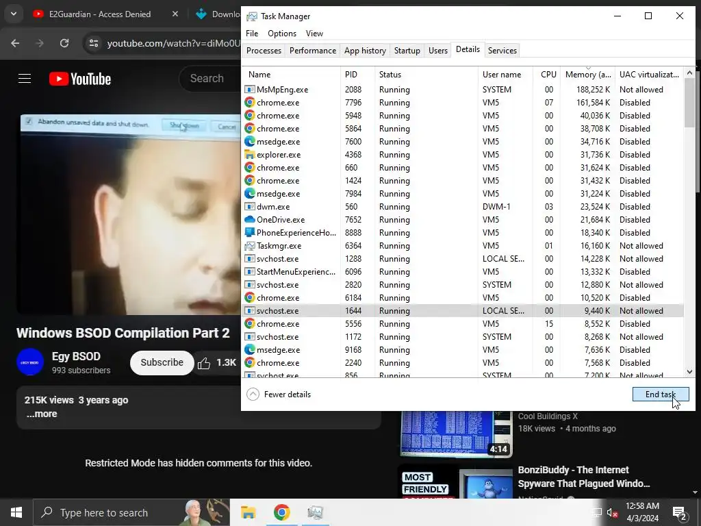This screenshot has height=526, width=701.
Task: Open Options menu in Task Manager
Action: [x=281, y=34]
